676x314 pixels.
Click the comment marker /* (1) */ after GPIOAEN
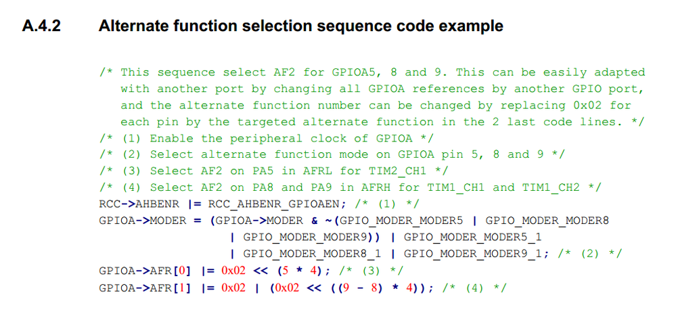click(x=386, y=204)
